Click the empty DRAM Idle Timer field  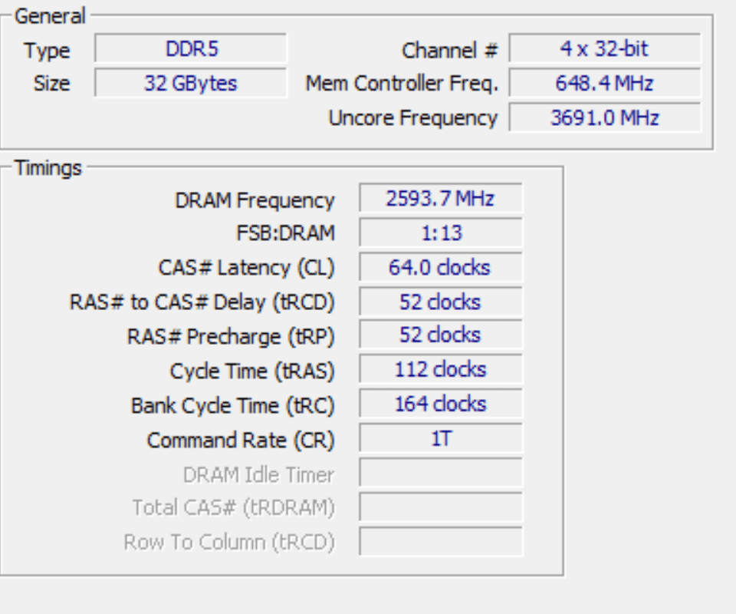(441, 473)
